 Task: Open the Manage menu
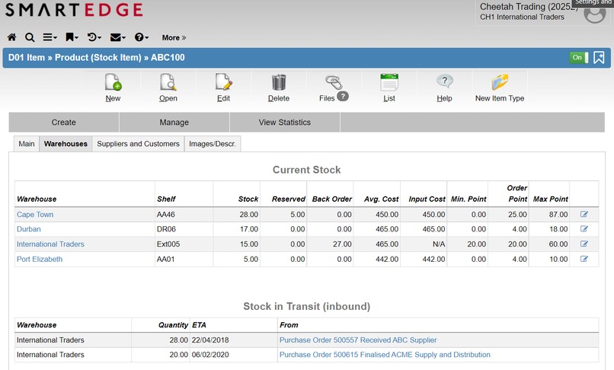174,122
